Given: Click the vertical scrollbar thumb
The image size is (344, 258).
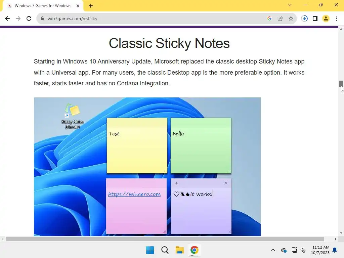Looking at the screenshot, I should tap(341, 84).
